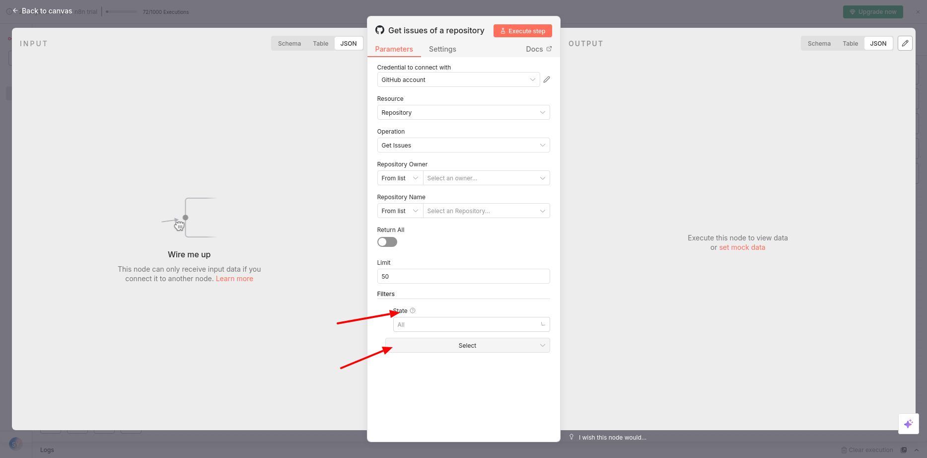Show output as Schema view
The width and height of the screenshot is (927, 458).
[x=819, y=43]
